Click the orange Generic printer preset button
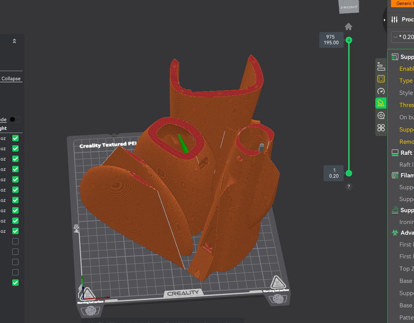 (x=402, y=3)
